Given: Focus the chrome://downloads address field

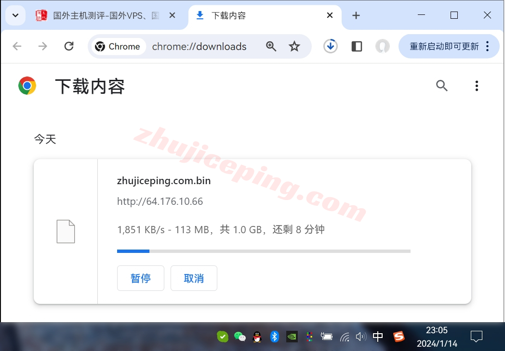Looking at the screenshot, I should coord(199,47).
